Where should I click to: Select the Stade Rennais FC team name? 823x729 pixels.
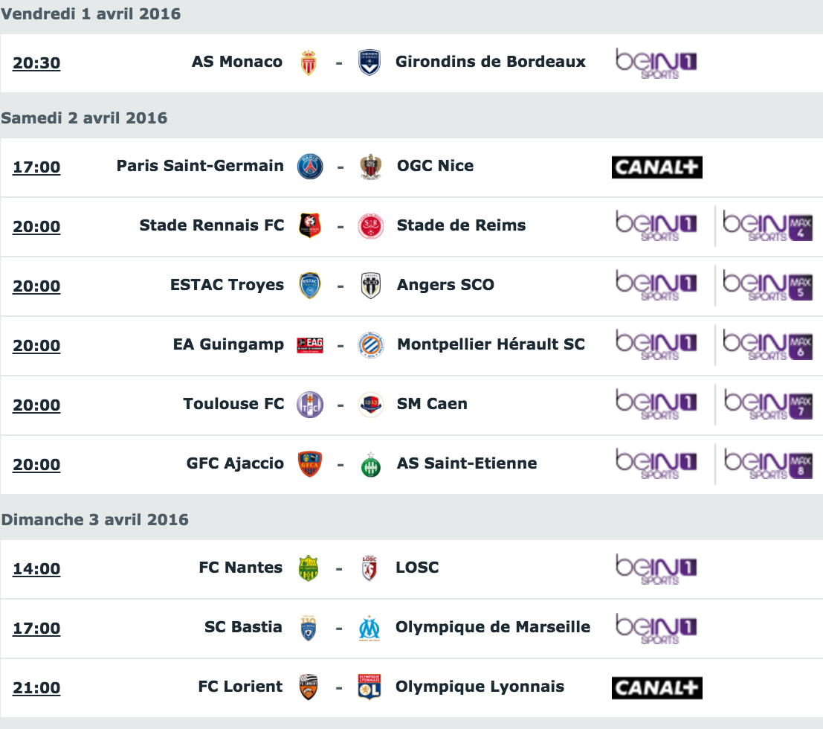coord(212,225)
